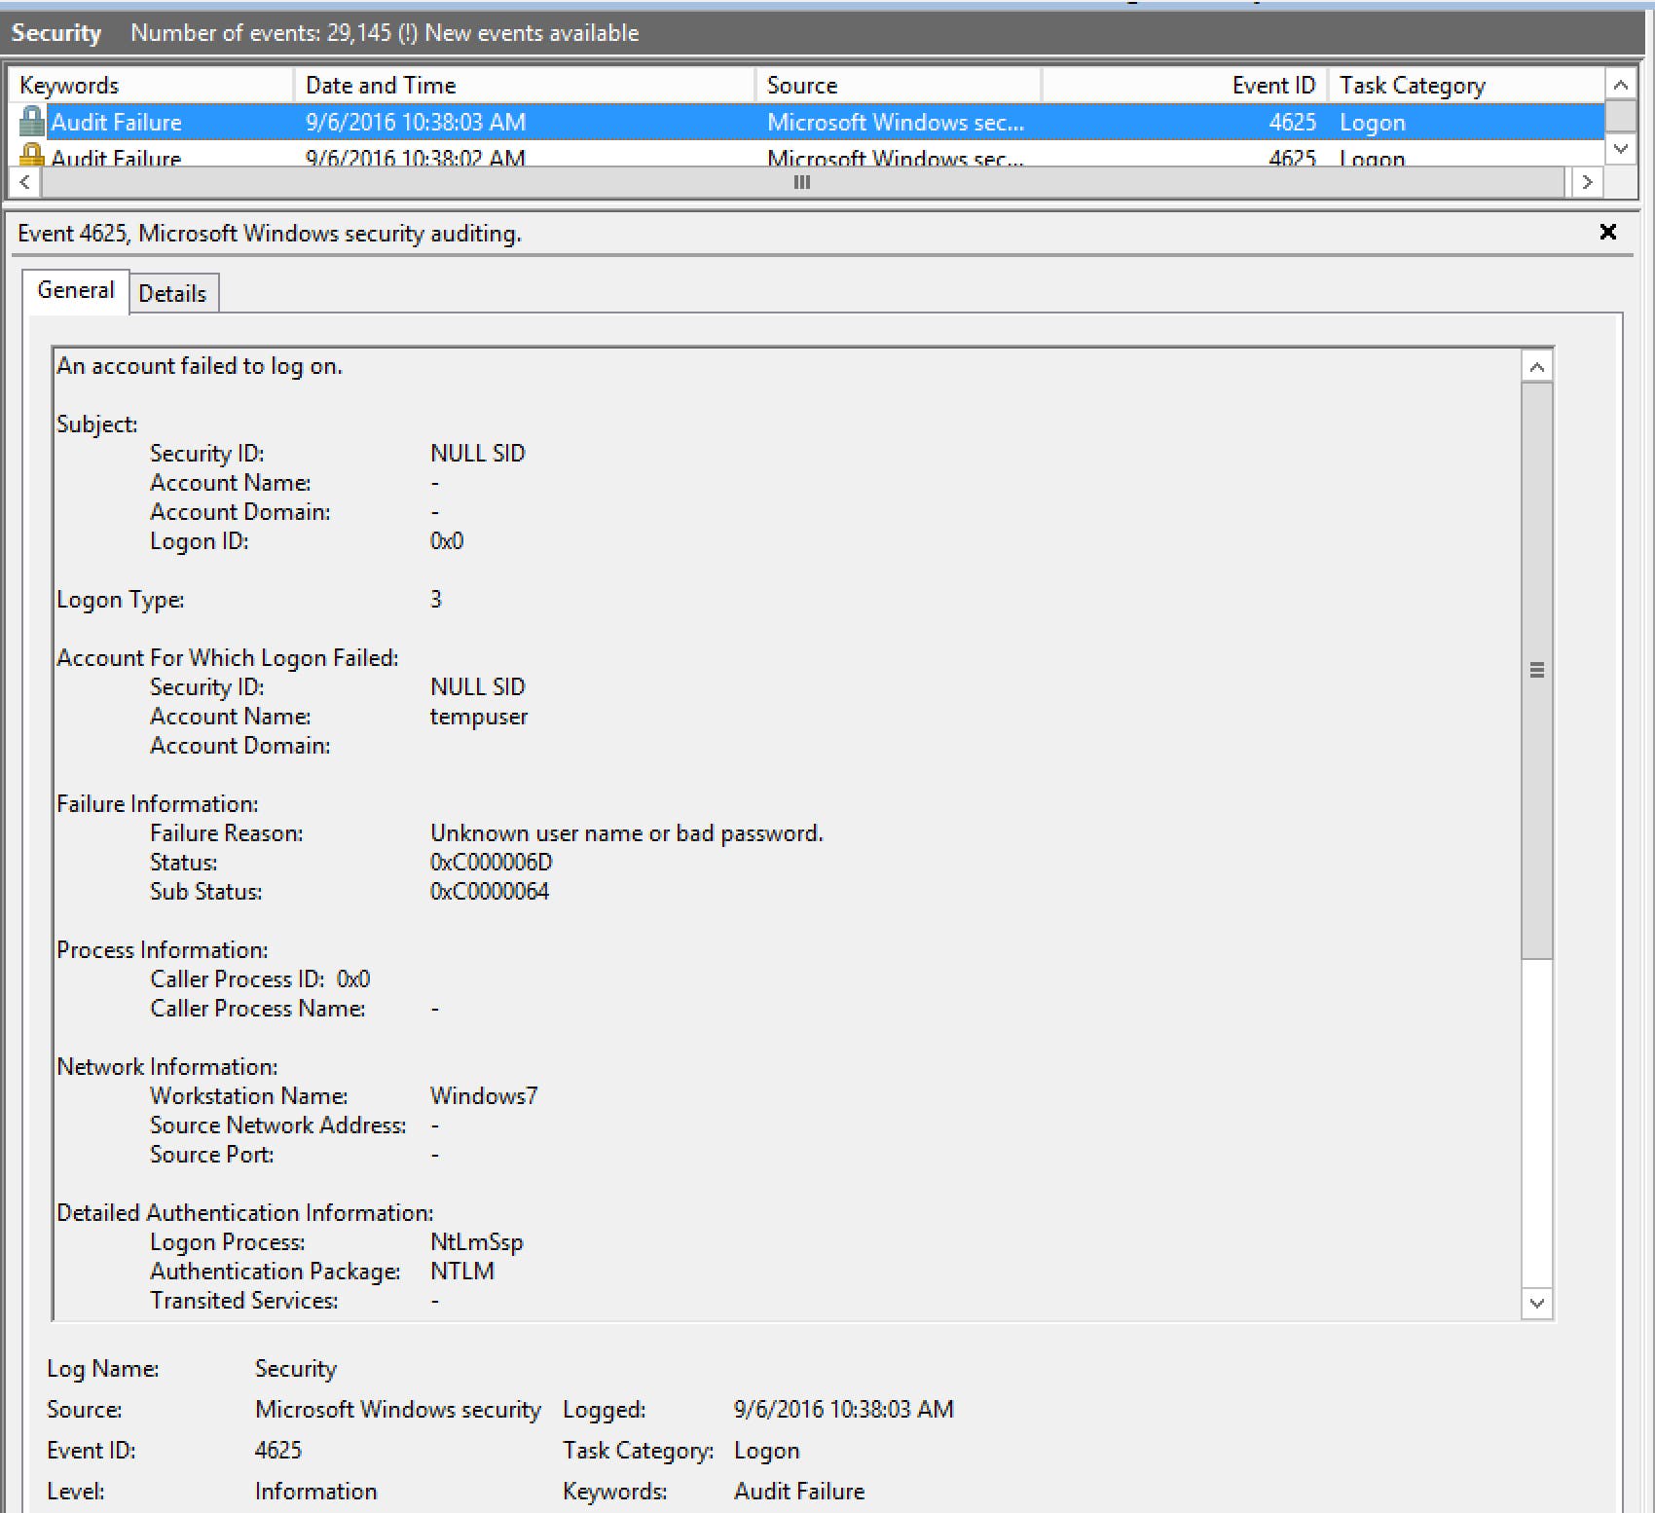Viewport: 1655px width, 1513px height.
Task: Click the event list scroll-up arrow
Action: (1620, 85)
